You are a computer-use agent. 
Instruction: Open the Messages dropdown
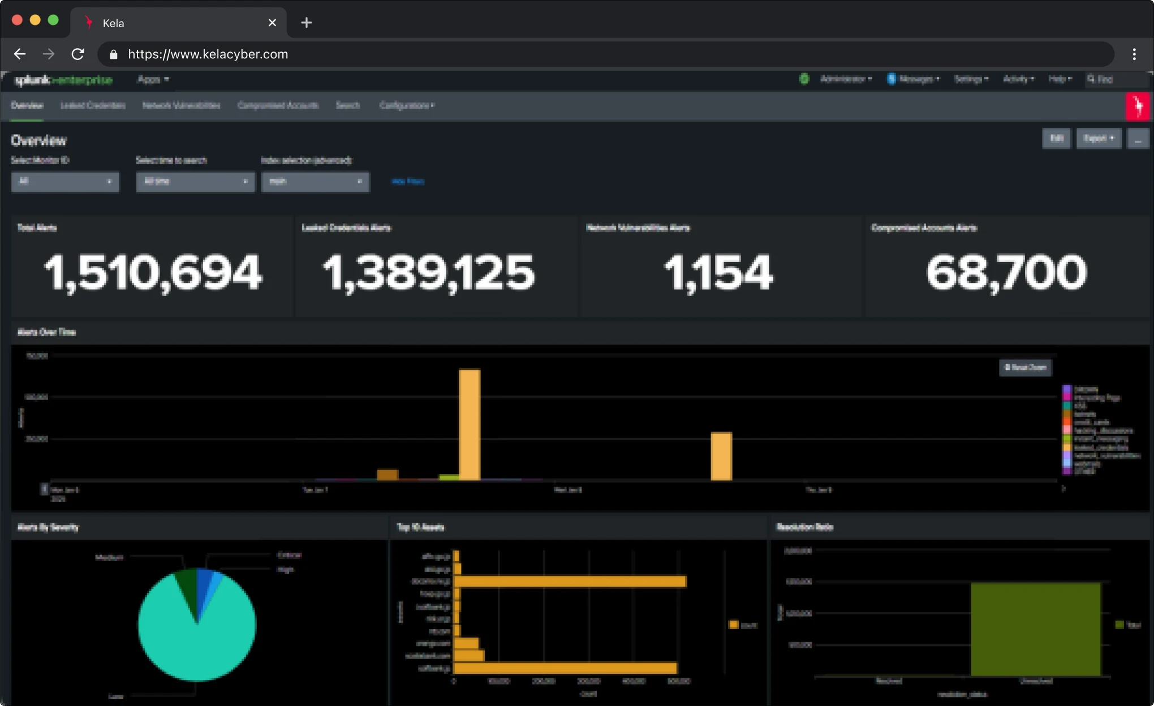pos(919,79)
